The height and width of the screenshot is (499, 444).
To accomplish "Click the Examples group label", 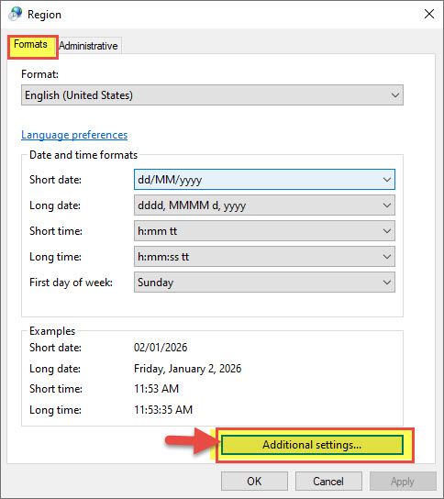I will (52, 331).
